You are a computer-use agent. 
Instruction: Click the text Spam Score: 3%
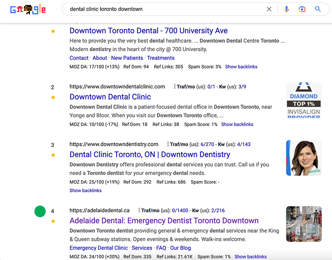coord(205,67)
